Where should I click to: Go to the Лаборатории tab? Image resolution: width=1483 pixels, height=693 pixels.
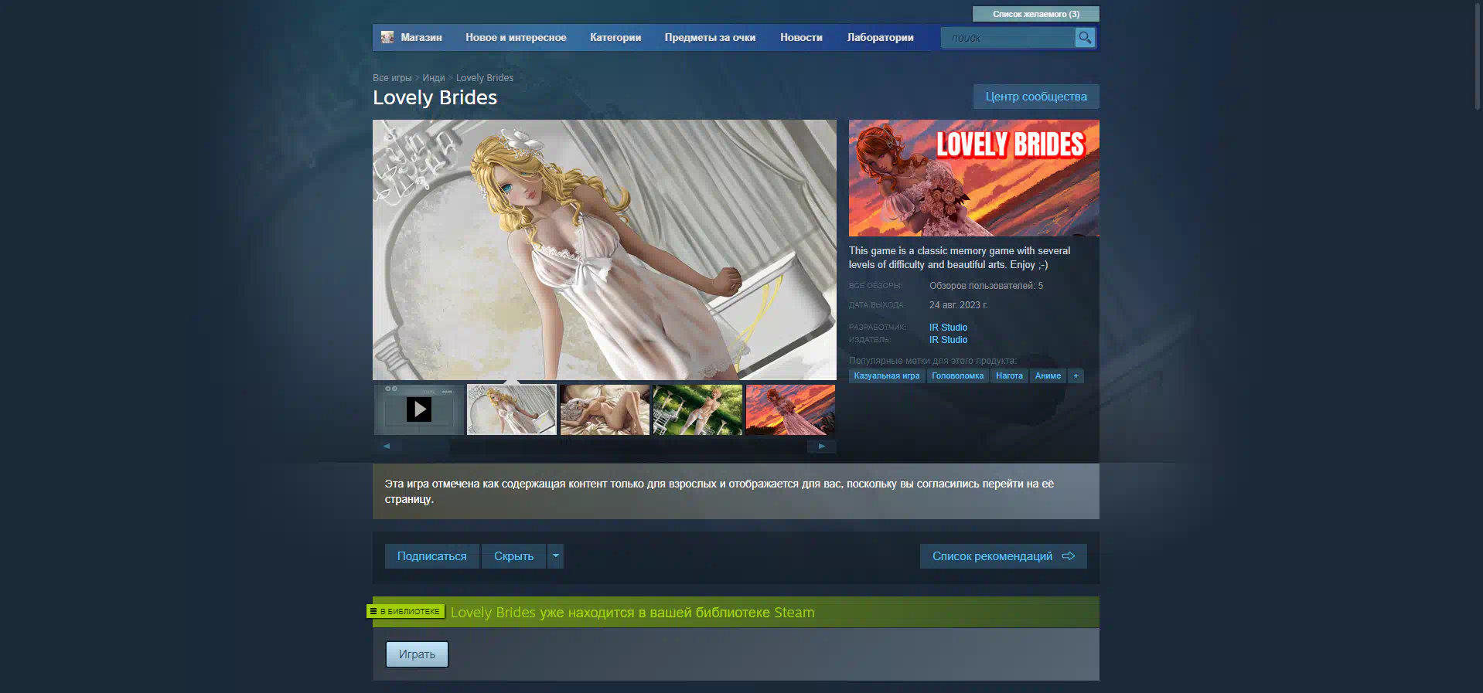point(880,37)
